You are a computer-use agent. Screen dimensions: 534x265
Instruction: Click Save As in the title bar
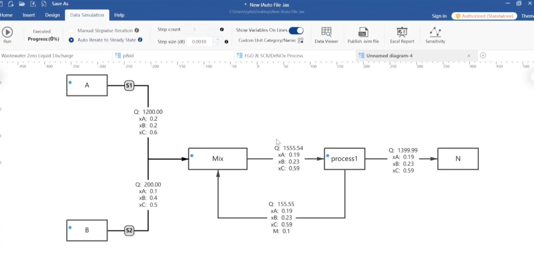click(x=60, y=4)
